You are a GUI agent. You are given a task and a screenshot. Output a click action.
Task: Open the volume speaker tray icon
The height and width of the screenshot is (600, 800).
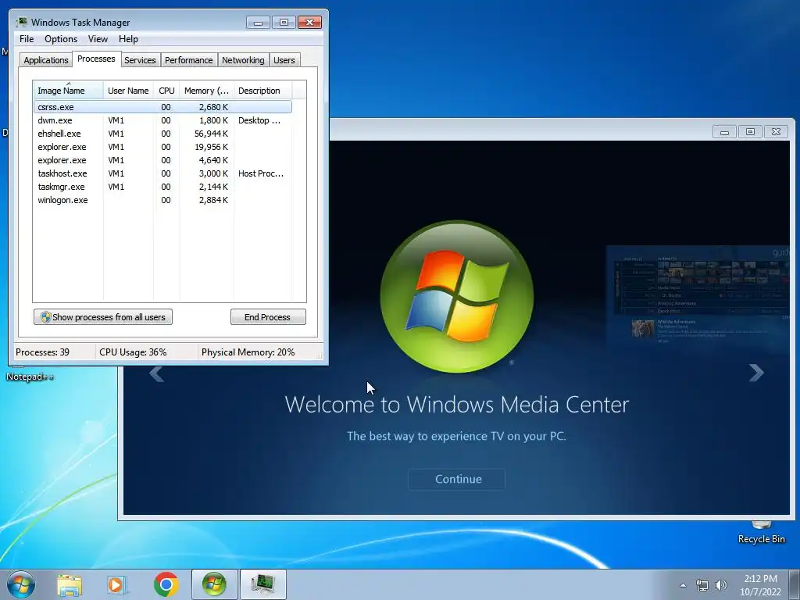pos(721,585)
